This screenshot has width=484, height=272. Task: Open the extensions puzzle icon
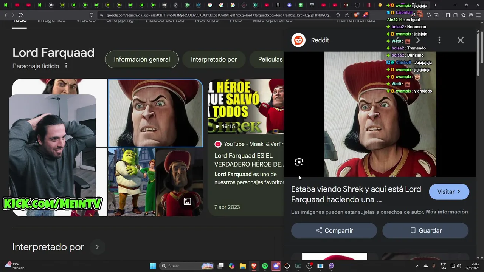pyautogui.click(x=428, y=15)
